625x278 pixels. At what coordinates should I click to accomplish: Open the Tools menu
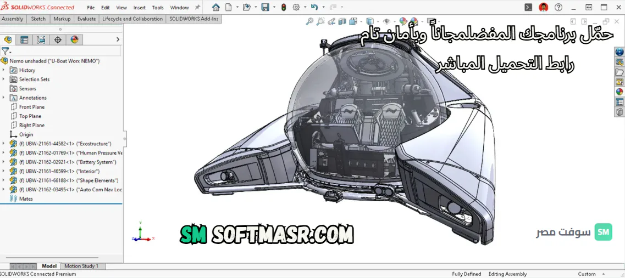coord(158,8)
